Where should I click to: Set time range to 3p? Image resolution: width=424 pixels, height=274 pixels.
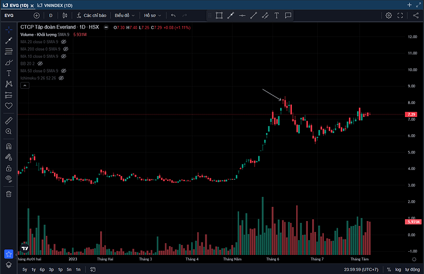pyautogui.click(x=51, y=270)
